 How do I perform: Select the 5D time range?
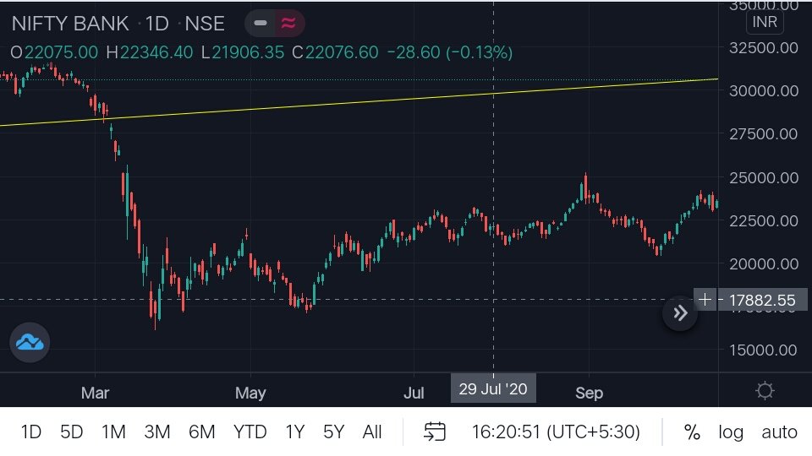(71, 432)
